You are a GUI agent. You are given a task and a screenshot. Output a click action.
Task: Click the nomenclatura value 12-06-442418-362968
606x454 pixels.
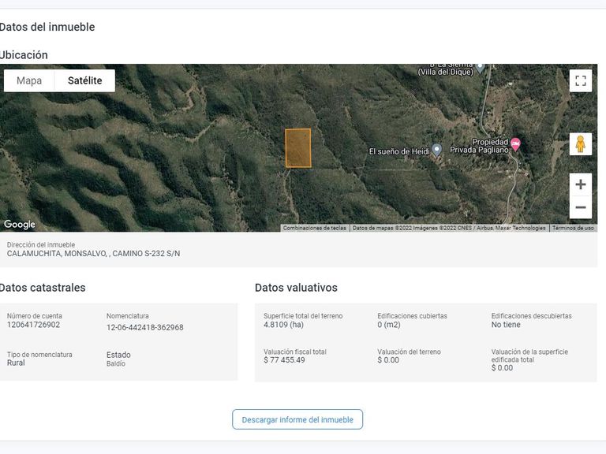click(x=144, y=327)
